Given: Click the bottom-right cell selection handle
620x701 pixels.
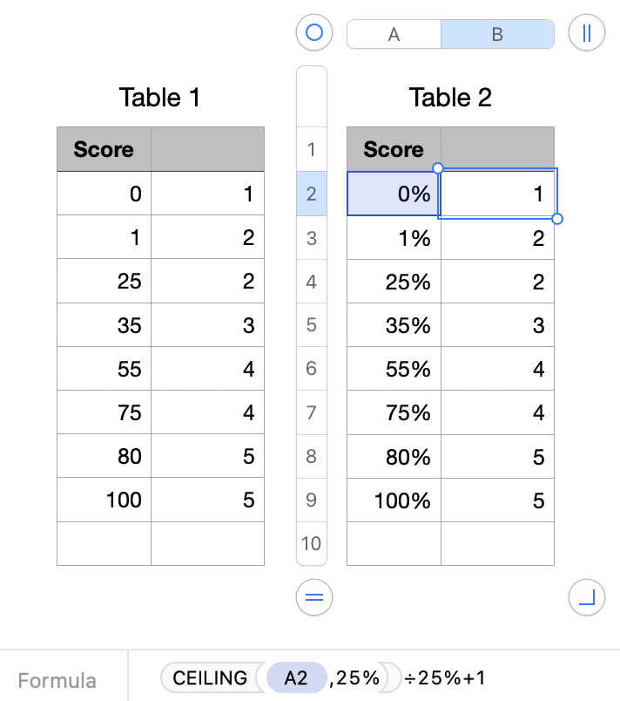Looking at the screenshot, I should [x=557, y=218].
